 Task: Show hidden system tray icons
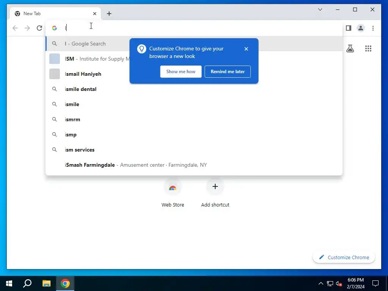click(321, 283)
